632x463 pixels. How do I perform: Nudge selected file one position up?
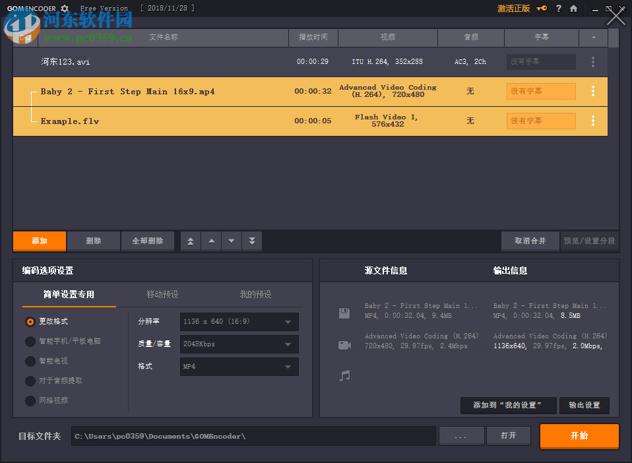point(210,241)
